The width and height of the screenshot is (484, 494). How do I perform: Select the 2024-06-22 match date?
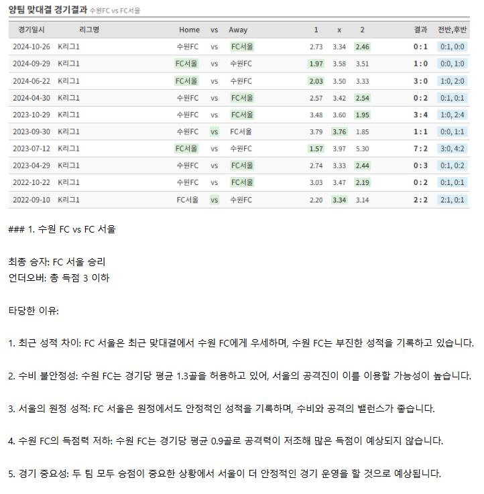pyautogui.click(x=32, y=81)
